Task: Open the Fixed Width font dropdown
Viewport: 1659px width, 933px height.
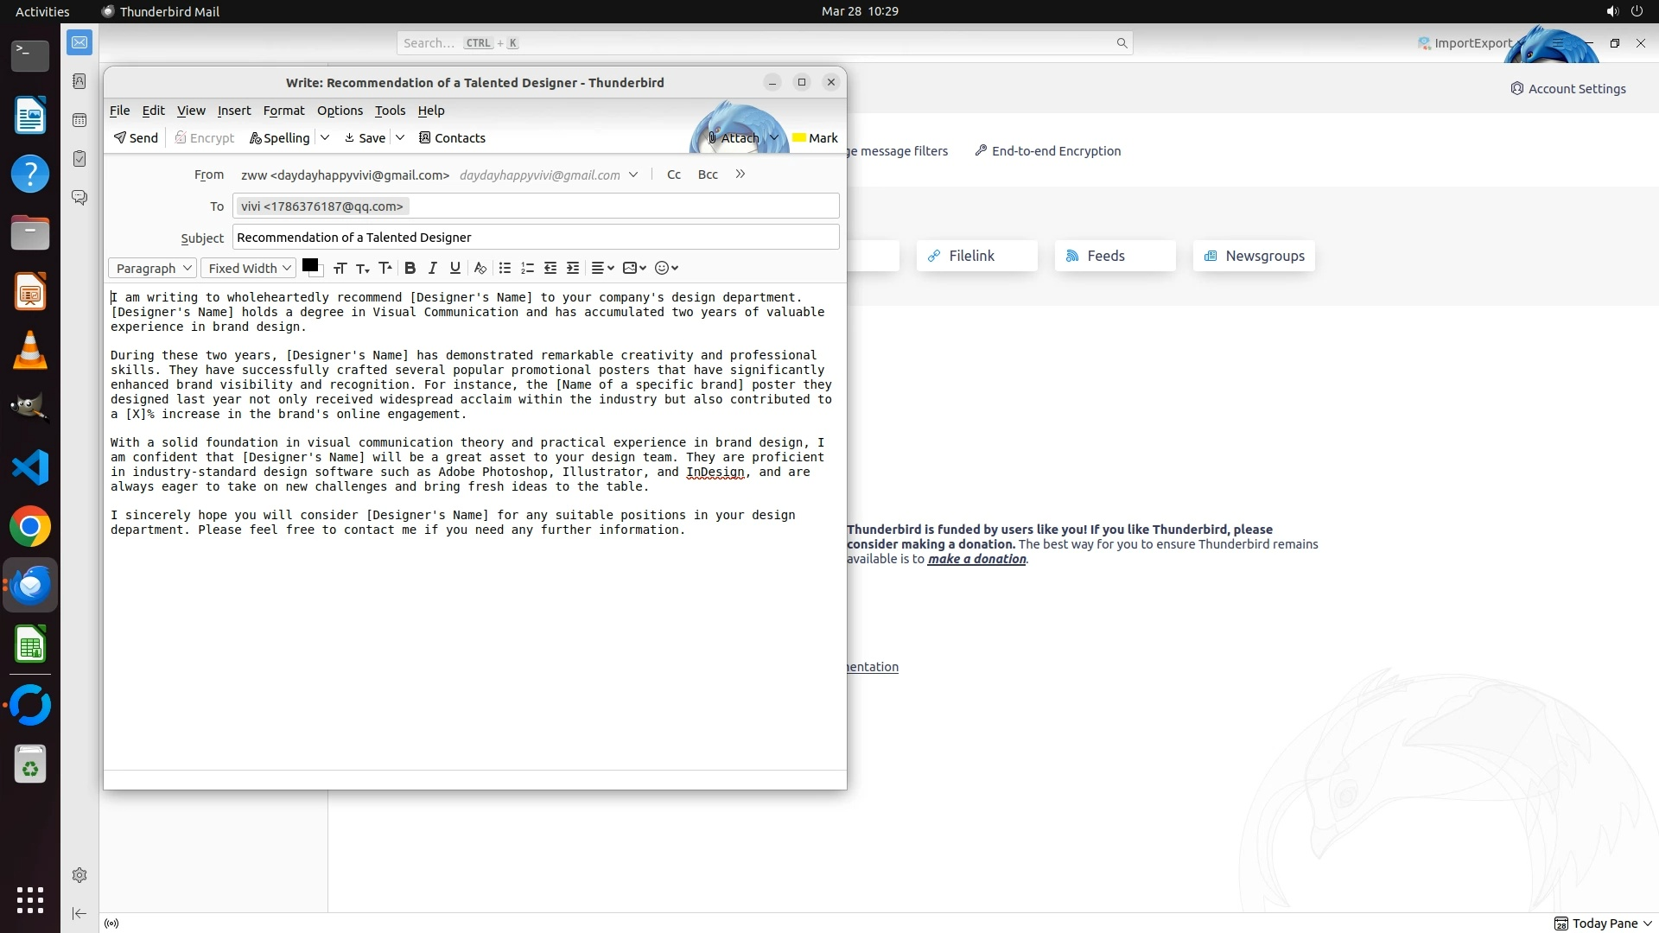Action: pos(249,269)
